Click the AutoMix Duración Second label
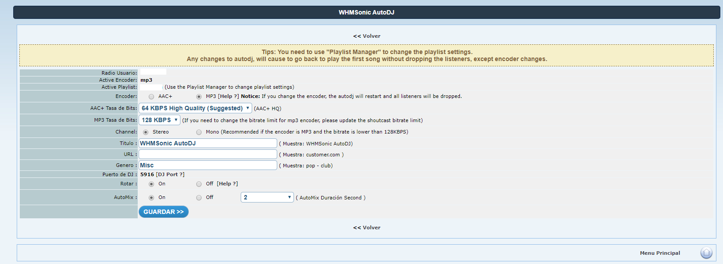 coord(330,198)
